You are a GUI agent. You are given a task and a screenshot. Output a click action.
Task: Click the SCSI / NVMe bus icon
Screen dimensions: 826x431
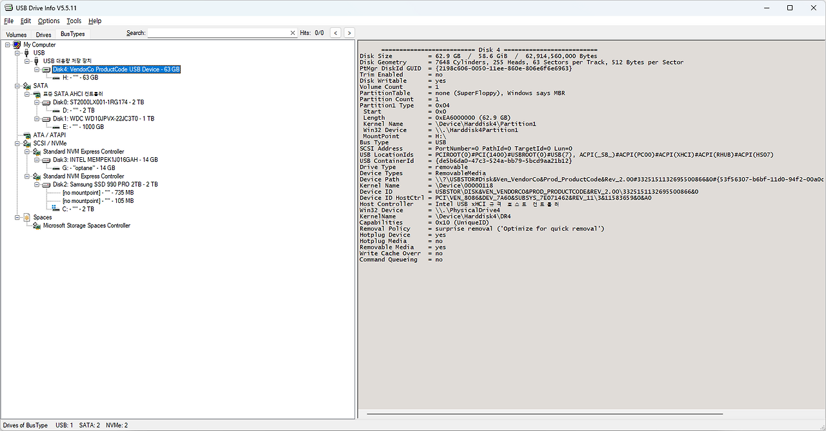click(26, 143)
